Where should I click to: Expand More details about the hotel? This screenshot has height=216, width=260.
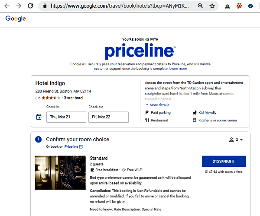tap(157, 105)
